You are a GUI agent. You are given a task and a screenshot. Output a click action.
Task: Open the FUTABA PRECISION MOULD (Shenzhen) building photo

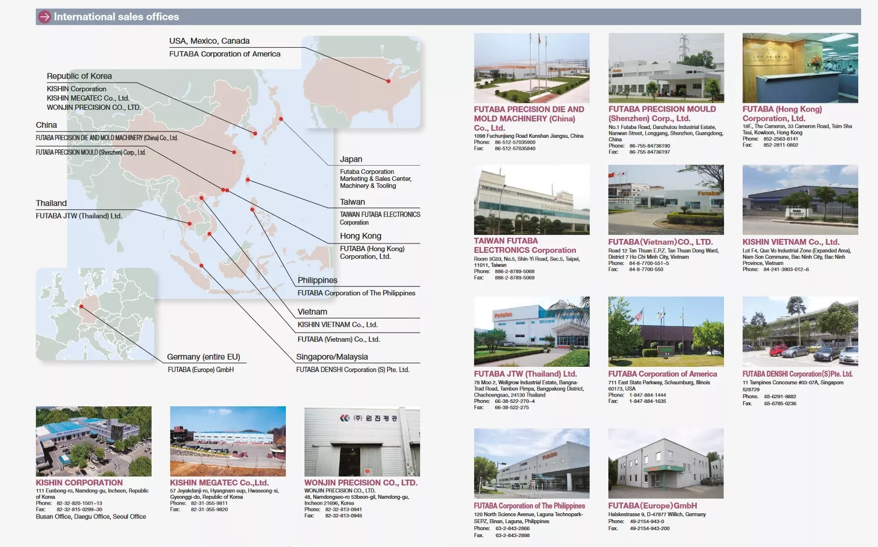click(666, 68)
